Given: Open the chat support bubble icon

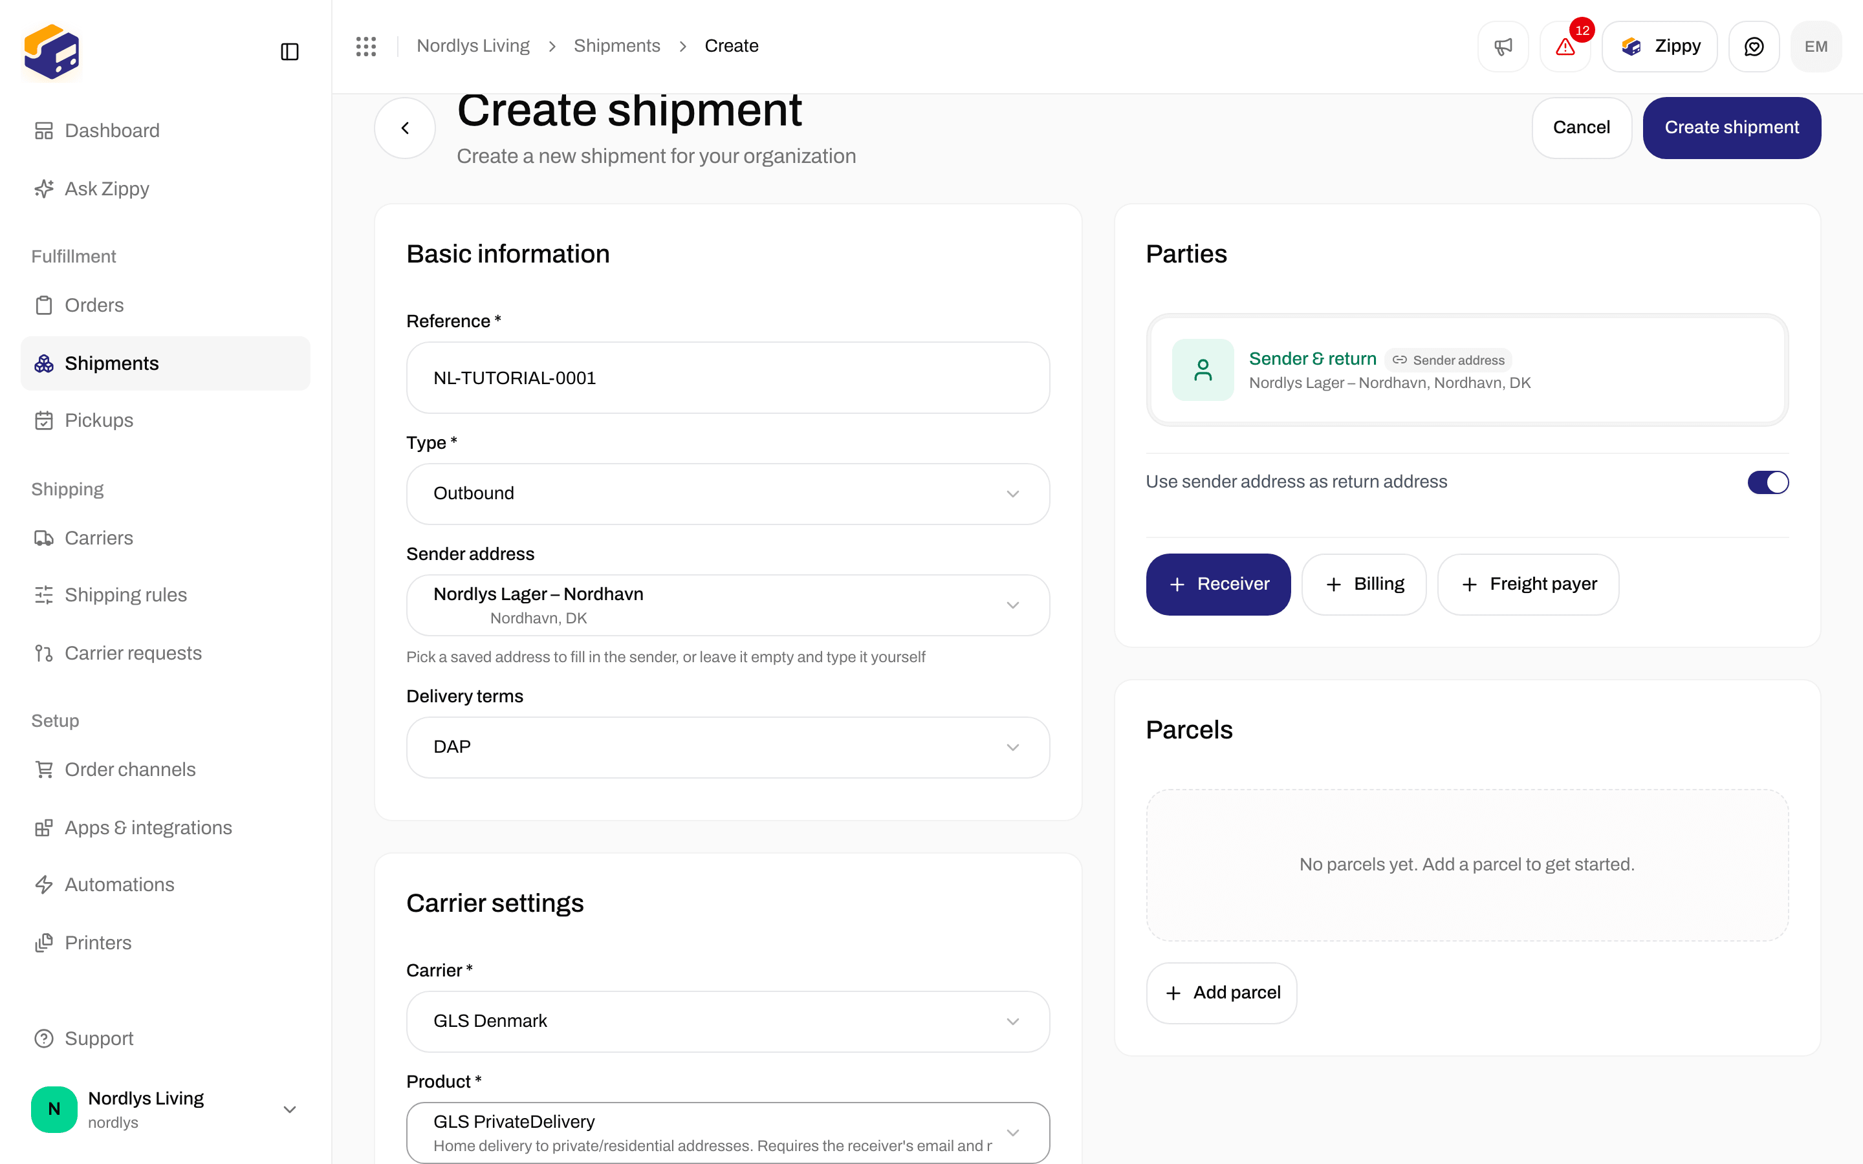Looking at the screenshot, I should (1754, 46).
